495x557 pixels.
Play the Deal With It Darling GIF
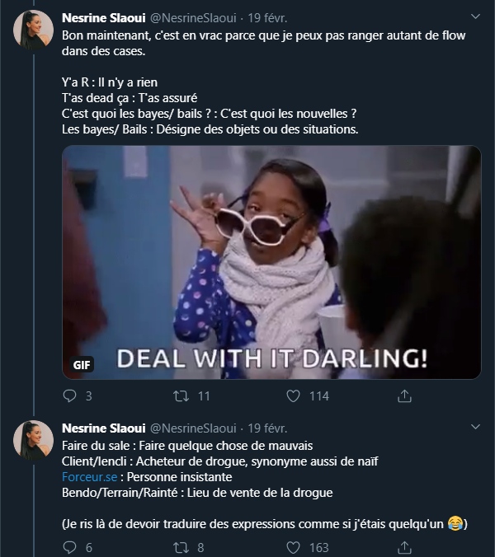pyautogui.click(x=271, y=262)
